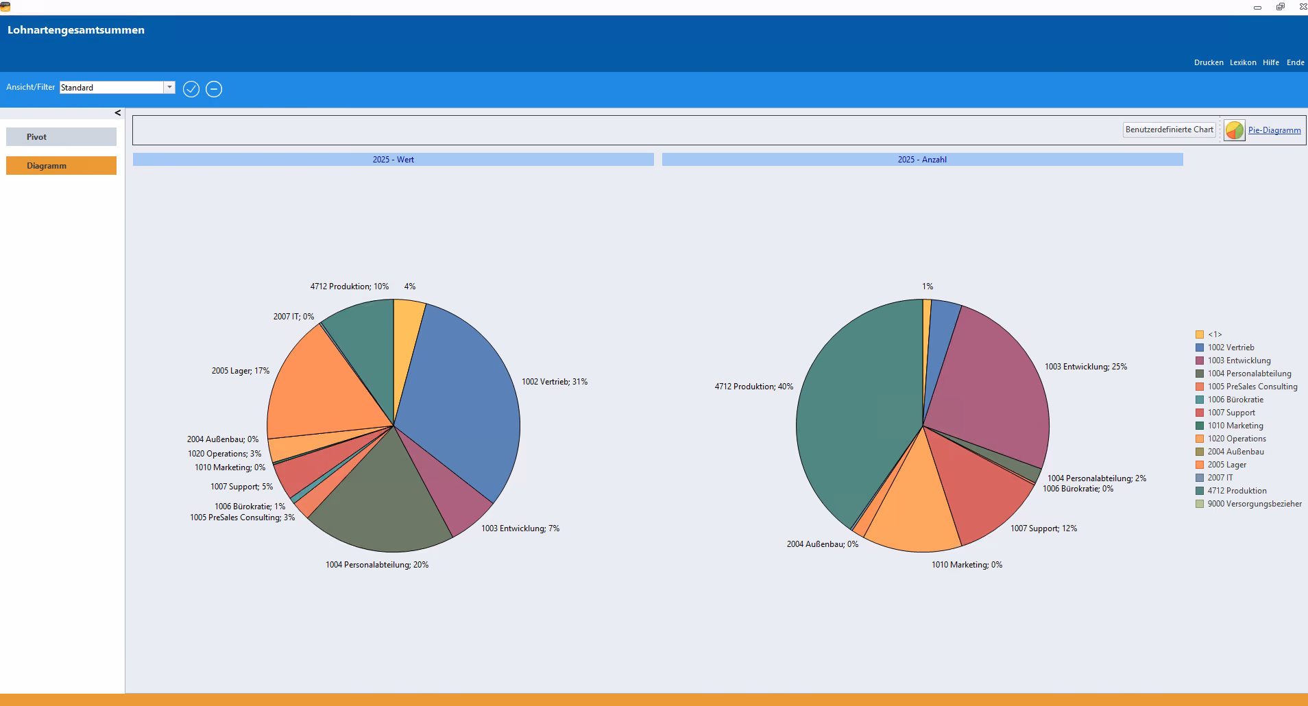The width and height of the screenshot is (1308, 706).
Task: Click the Lohnartengesamtsummen title
Action: point(76,30)
